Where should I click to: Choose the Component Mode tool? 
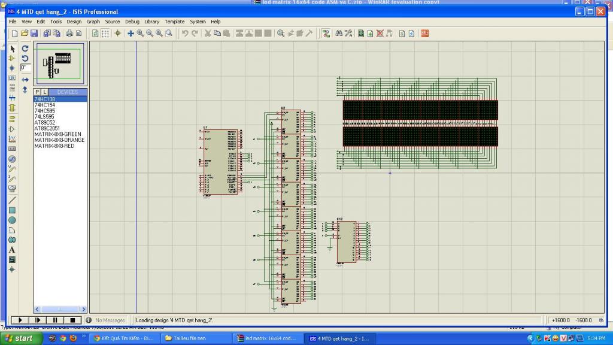[12, 58]
